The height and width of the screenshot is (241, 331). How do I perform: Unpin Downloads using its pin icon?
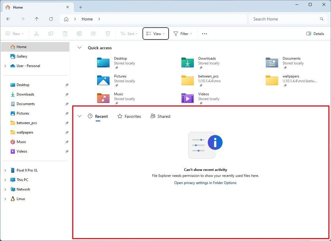coord(67,94)
